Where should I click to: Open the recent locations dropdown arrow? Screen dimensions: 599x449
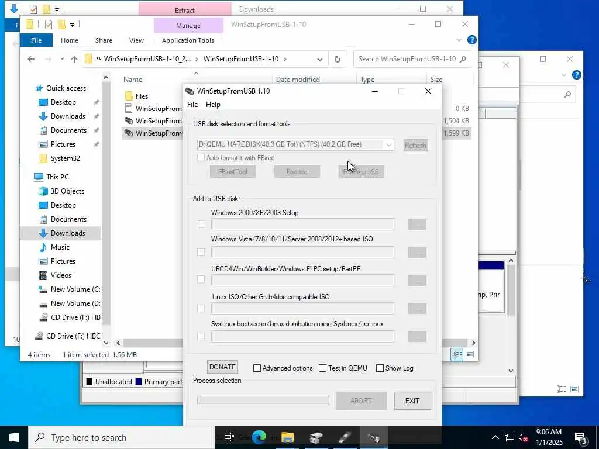coord(62,59)
